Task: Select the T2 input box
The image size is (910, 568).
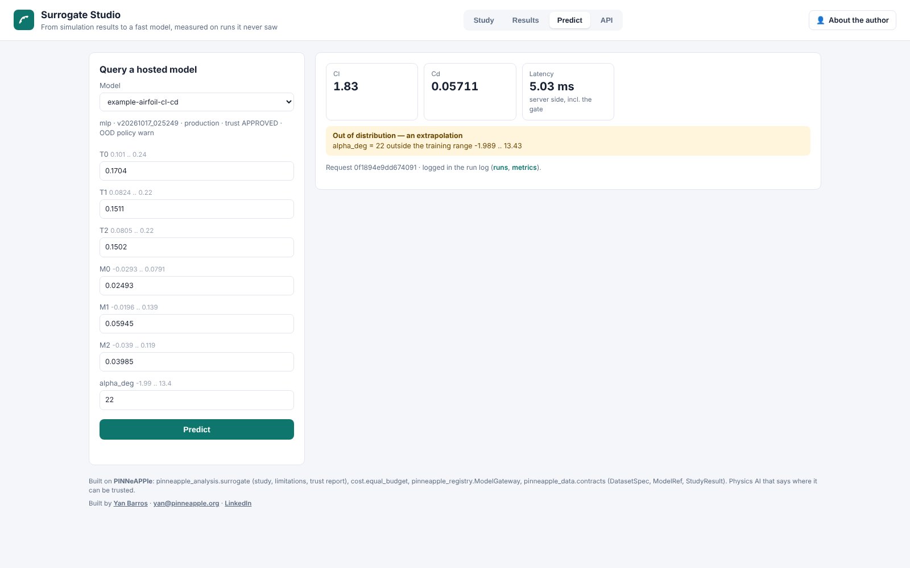Action: pos(197,247)
